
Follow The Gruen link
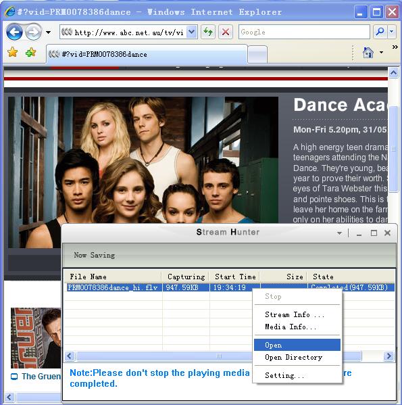41,377
